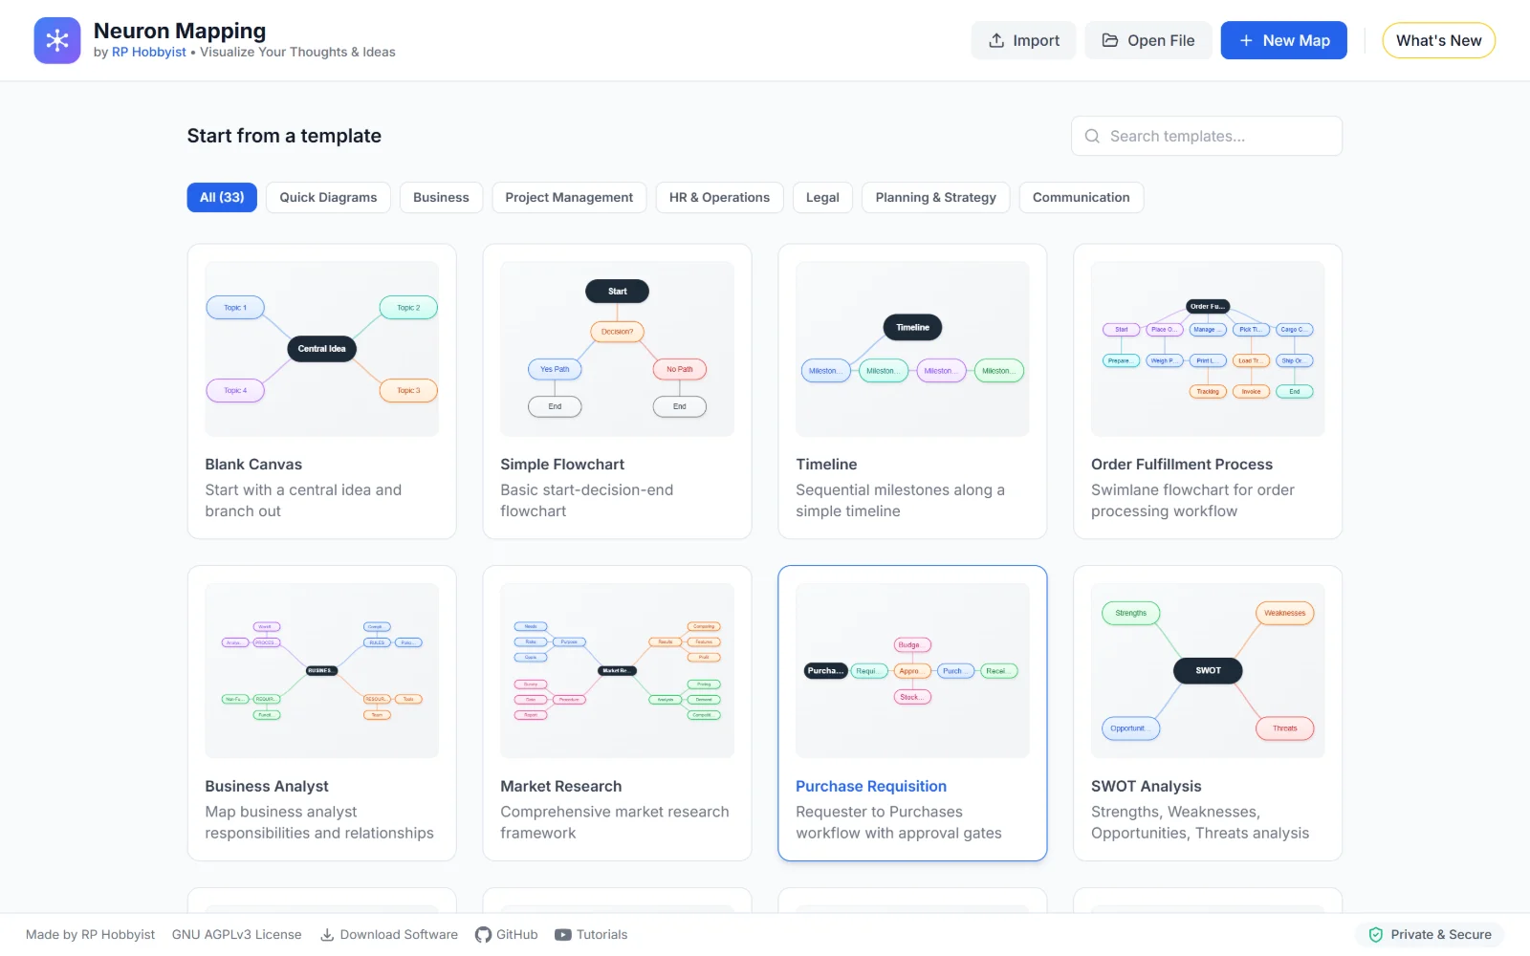Click the Neuron Mapping title text
This screenshot has width=1530, height=956.
[x=180, y=31]
